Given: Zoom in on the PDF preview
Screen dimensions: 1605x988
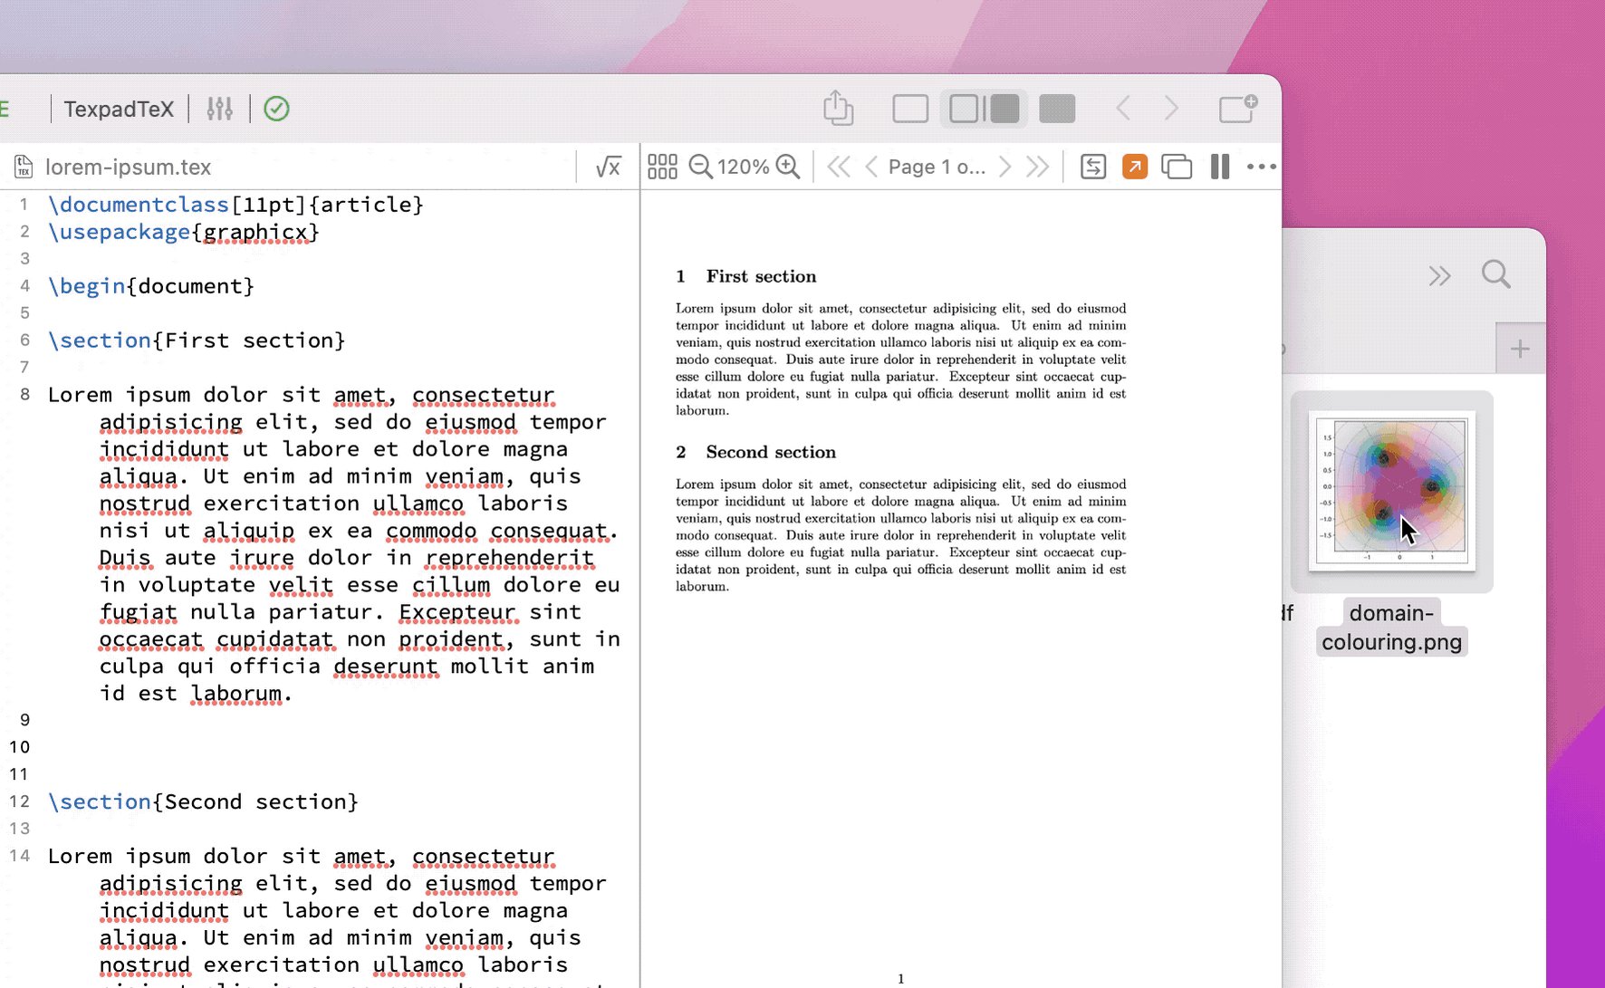Looking at the screenshot, I should click(x=787, y=167).
